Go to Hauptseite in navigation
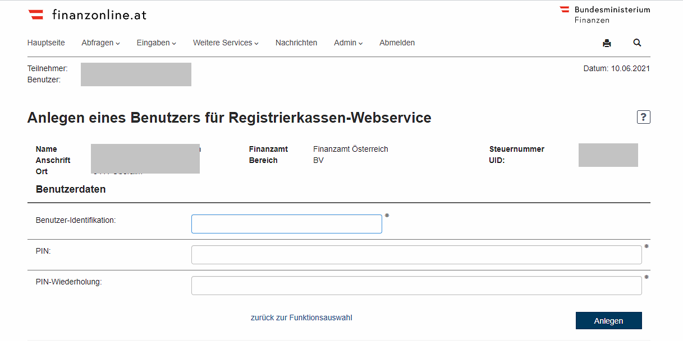 pyautogui.click(x=46, y=43)
